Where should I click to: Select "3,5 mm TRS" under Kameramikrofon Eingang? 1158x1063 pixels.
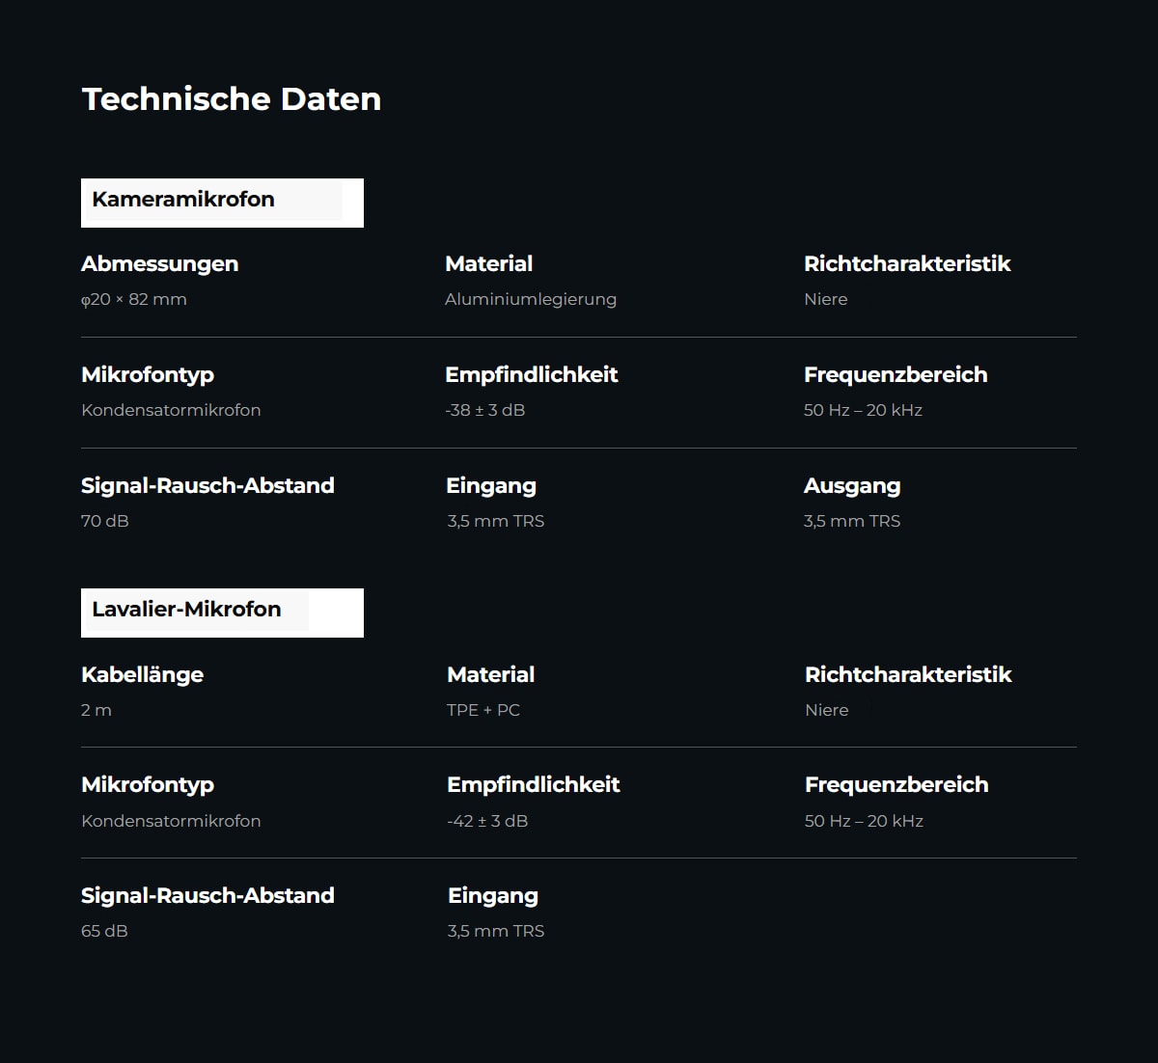pos(496,521)
